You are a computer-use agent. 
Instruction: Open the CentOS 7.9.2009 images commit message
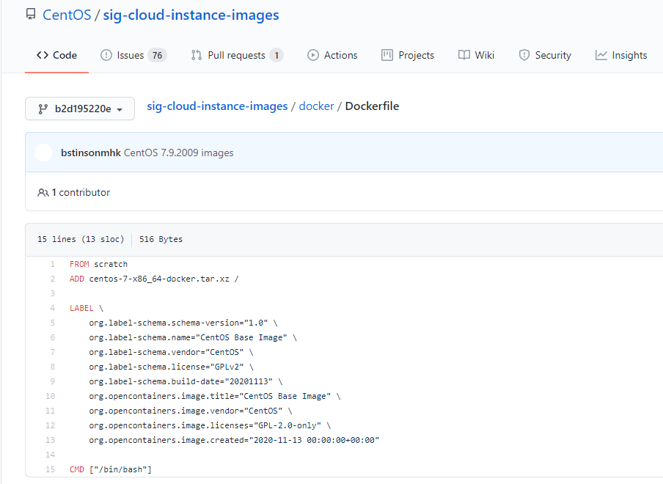point(178,153)
